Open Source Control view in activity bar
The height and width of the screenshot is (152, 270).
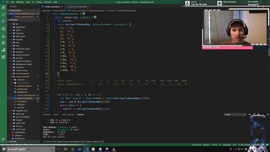tap(3, 22)
